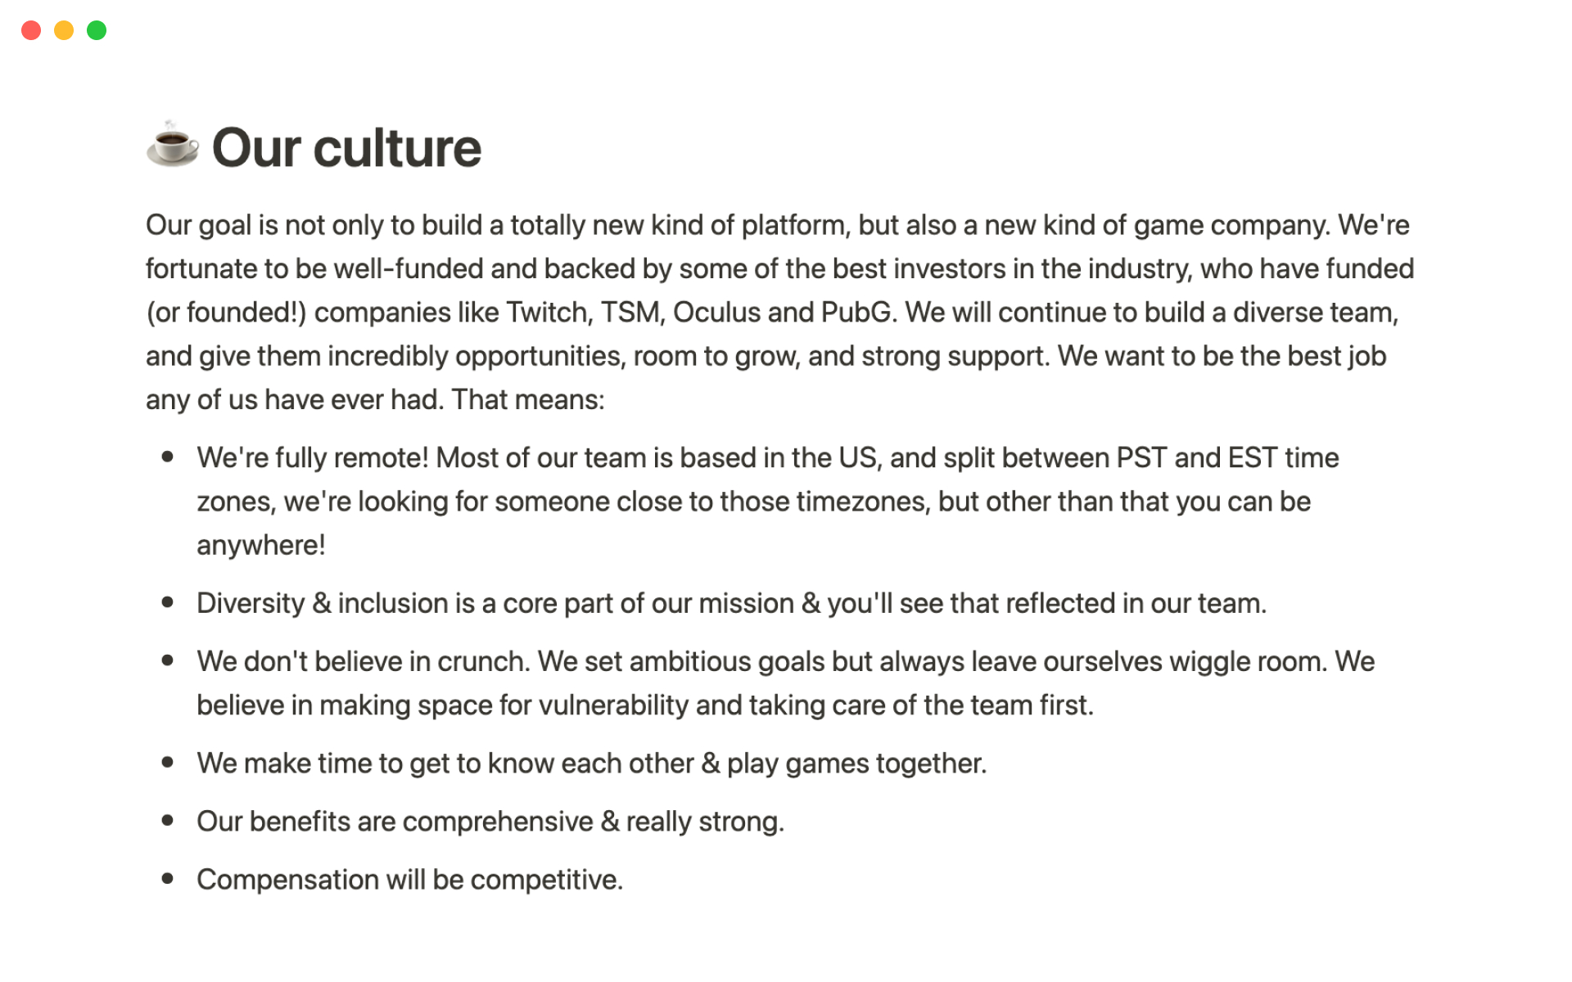
Task: Click the "Compensation will be competitive" text
Action: point(409,880)
